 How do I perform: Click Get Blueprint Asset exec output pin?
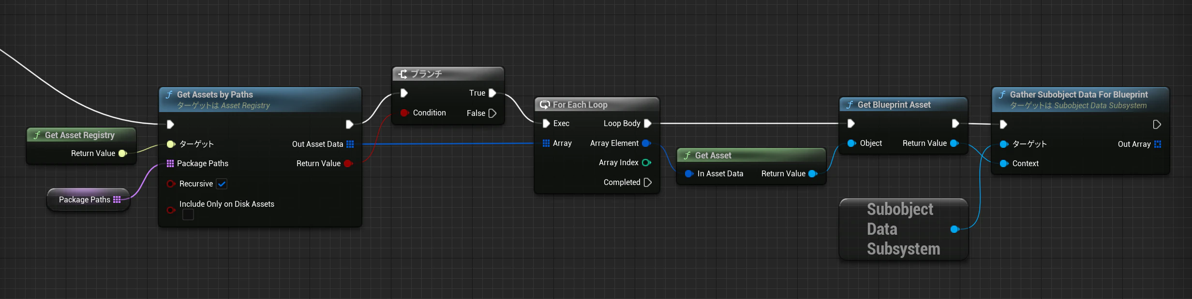click(955, 123)
